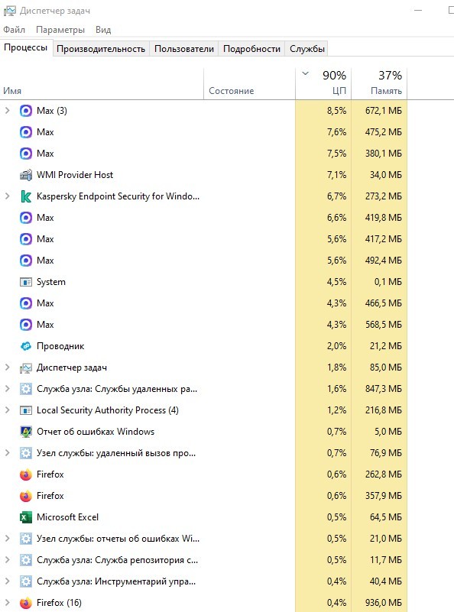Expand Kaspersky Endpoint Security process tree
The width and height of the screenshot is (454, 612).
point(8,196)
